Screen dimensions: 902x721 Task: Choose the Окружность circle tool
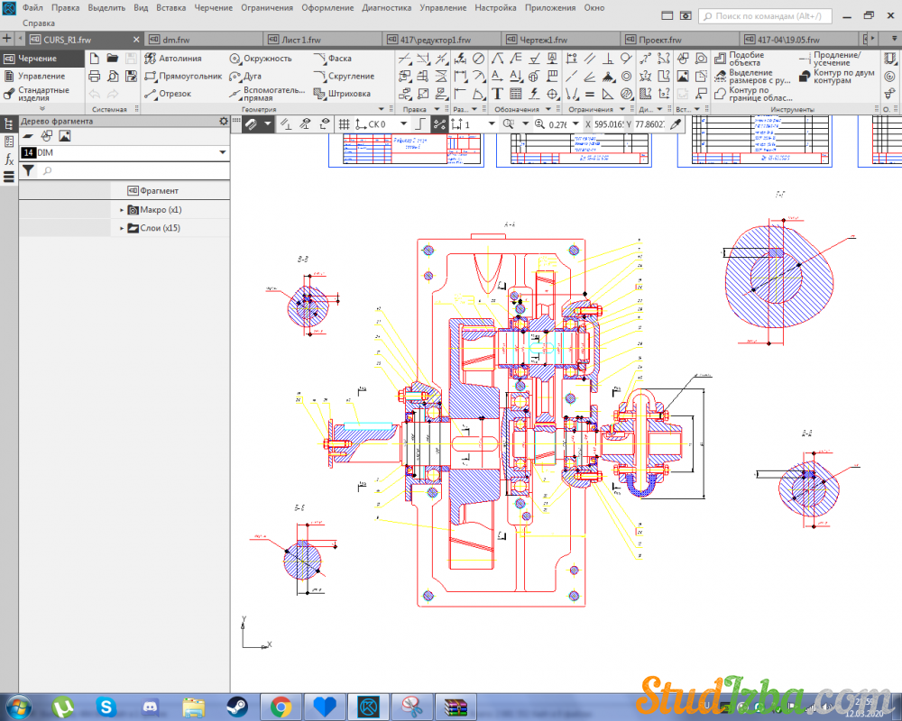(261, 59)
